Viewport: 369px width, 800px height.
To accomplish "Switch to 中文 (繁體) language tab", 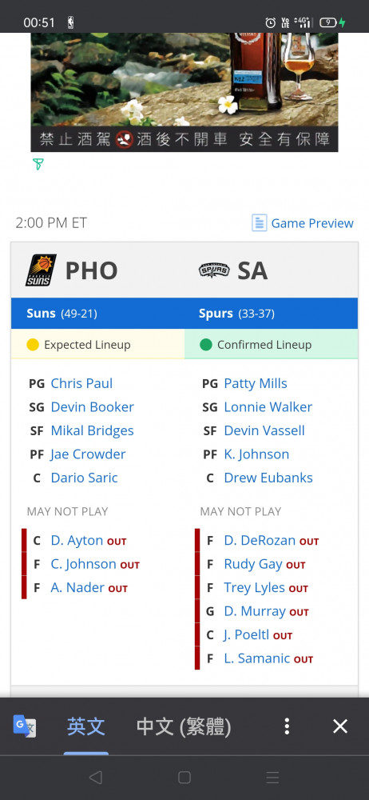I will point(184,726).
